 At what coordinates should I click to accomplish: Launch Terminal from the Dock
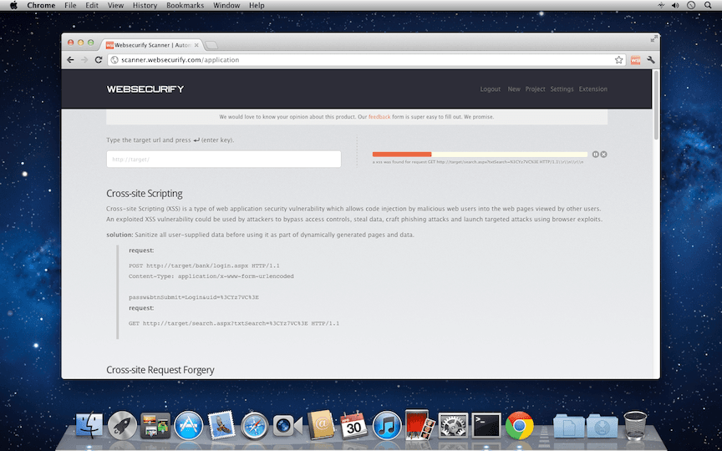click(x=486, y=425)
